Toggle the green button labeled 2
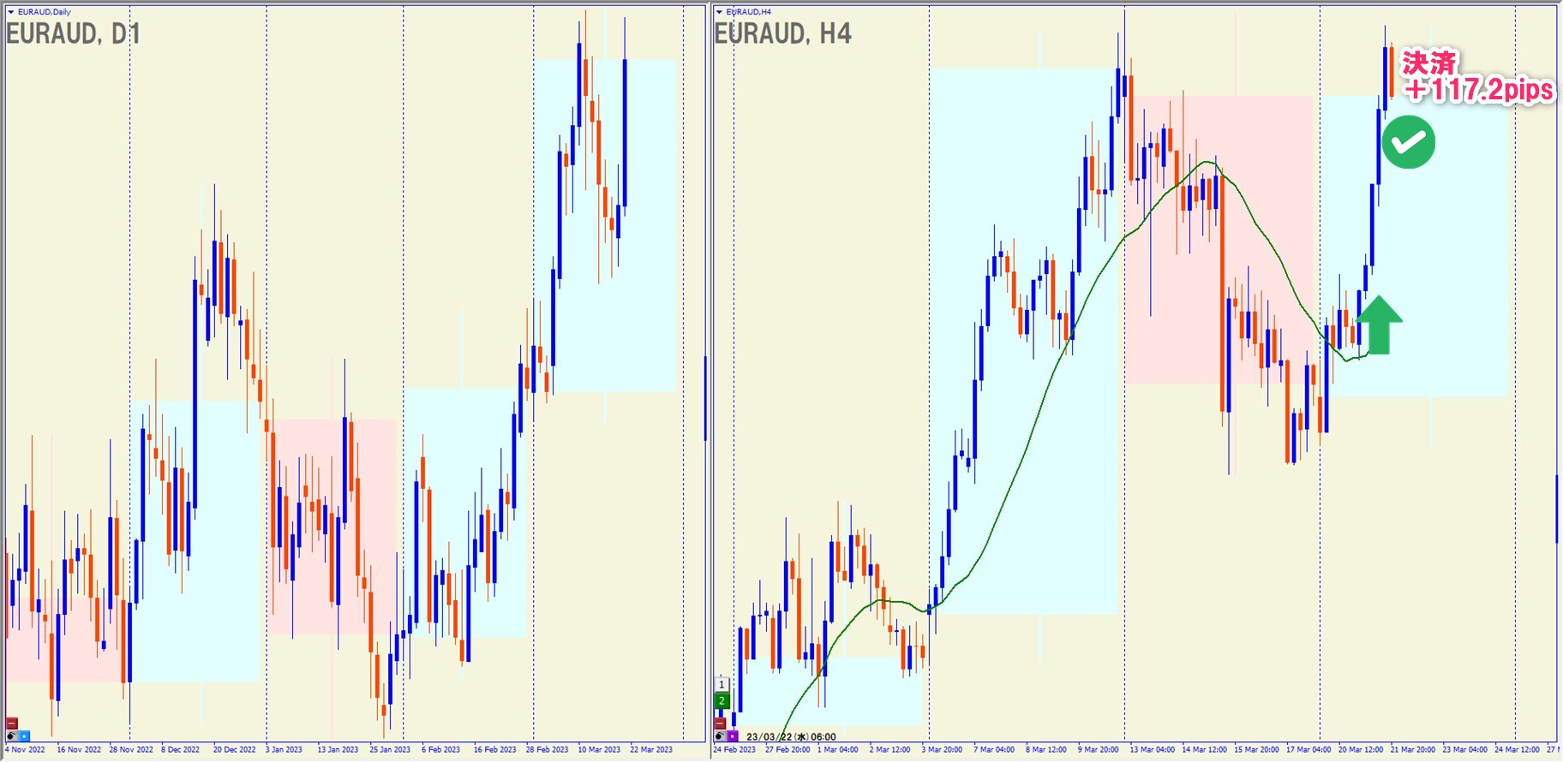1563x762 pixels. point(722,700)
